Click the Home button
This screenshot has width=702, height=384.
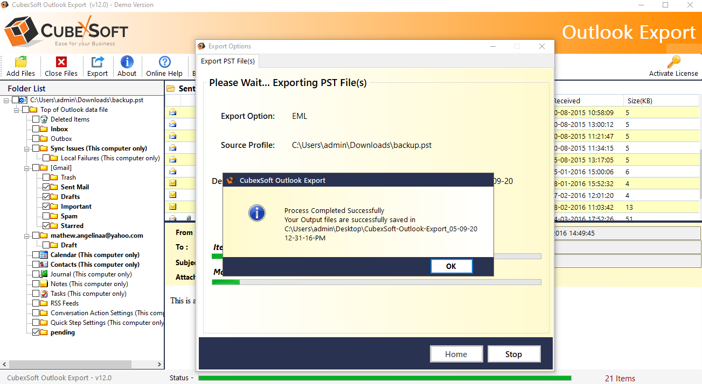456,354
